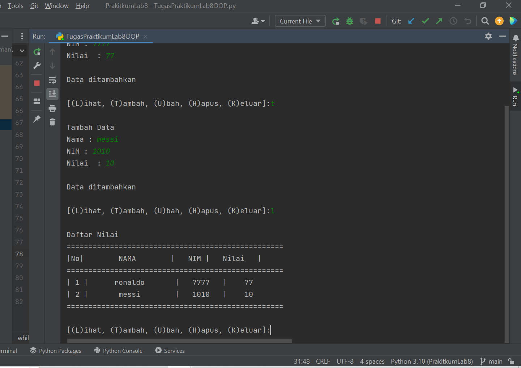The height and width of the screenshot is (368, 521).
Task: Open the Current File run configuration dropdown
Action: 300,21
